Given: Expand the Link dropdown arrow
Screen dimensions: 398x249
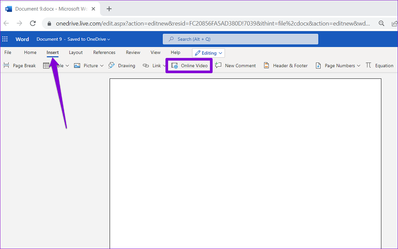Looking at the screenshot, I should tap(164, 66).
